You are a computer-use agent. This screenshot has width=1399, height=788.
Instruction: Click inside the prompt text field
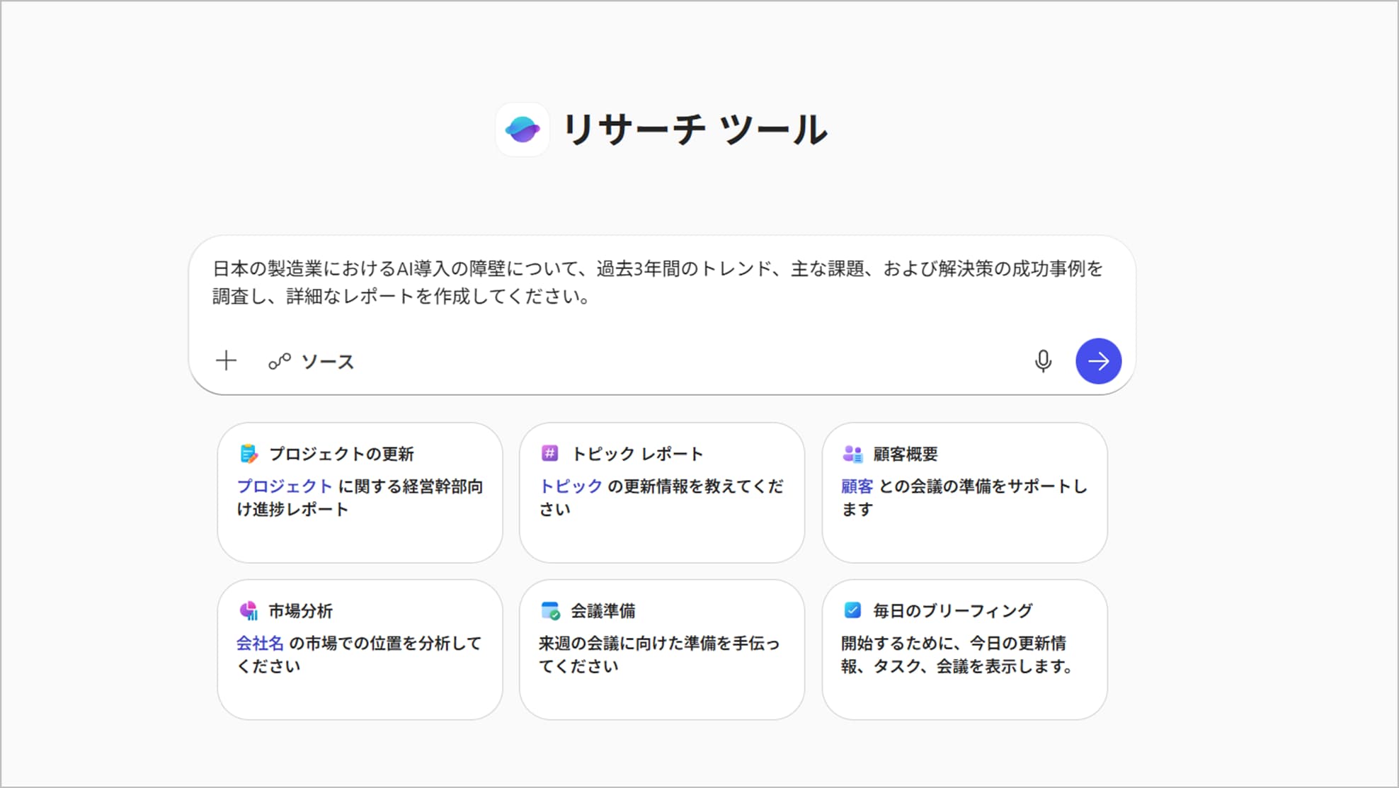pyautogui.click(x=658, y=283)
